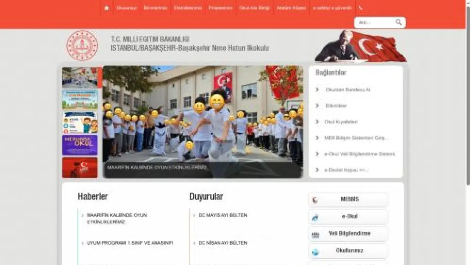471x265 pixels.
Task: Open the e-Okul Veli Bilgilendirme Sistemi link
Action: (360, 154)
